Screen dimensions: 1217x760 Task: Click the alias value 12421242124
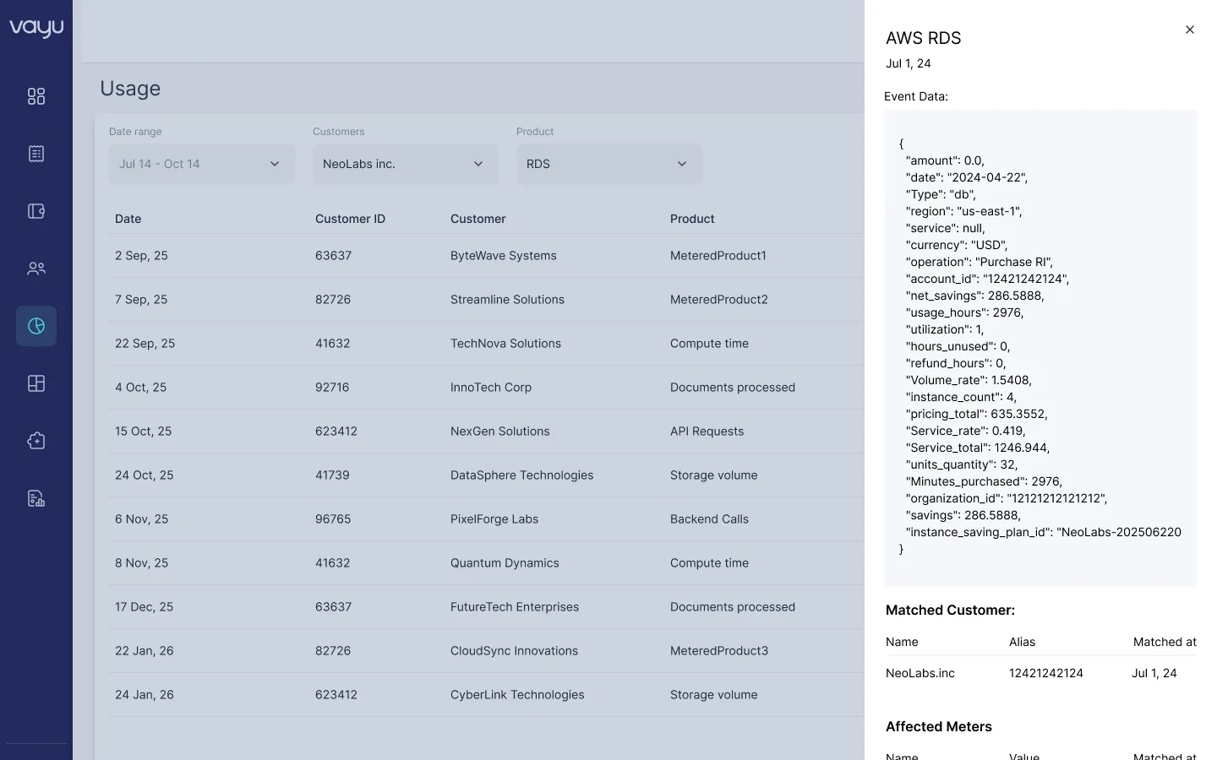point(1046,673)
